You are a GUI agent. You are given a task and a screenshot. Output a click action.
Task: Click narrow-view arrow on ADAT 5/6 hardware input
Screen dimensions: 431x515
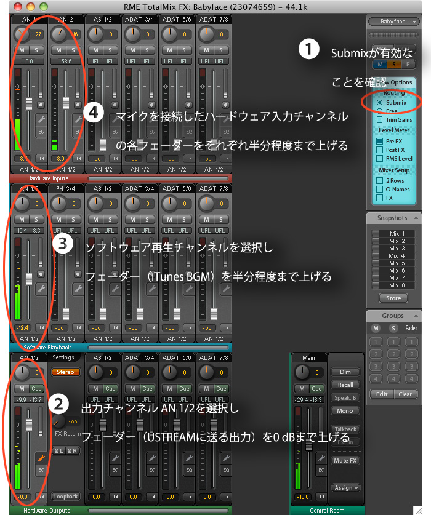tap(190, 158)
